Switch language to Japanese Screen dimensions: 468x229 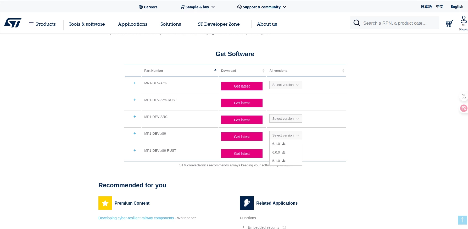pos(426,7)
